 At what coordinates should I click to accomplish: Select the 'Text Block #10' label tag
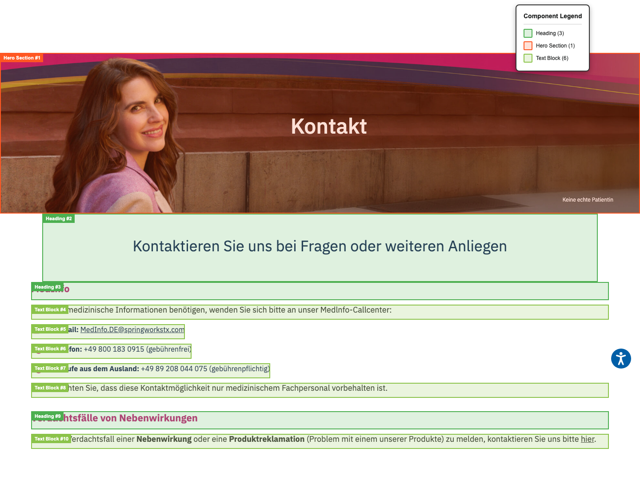pos(51,439)
